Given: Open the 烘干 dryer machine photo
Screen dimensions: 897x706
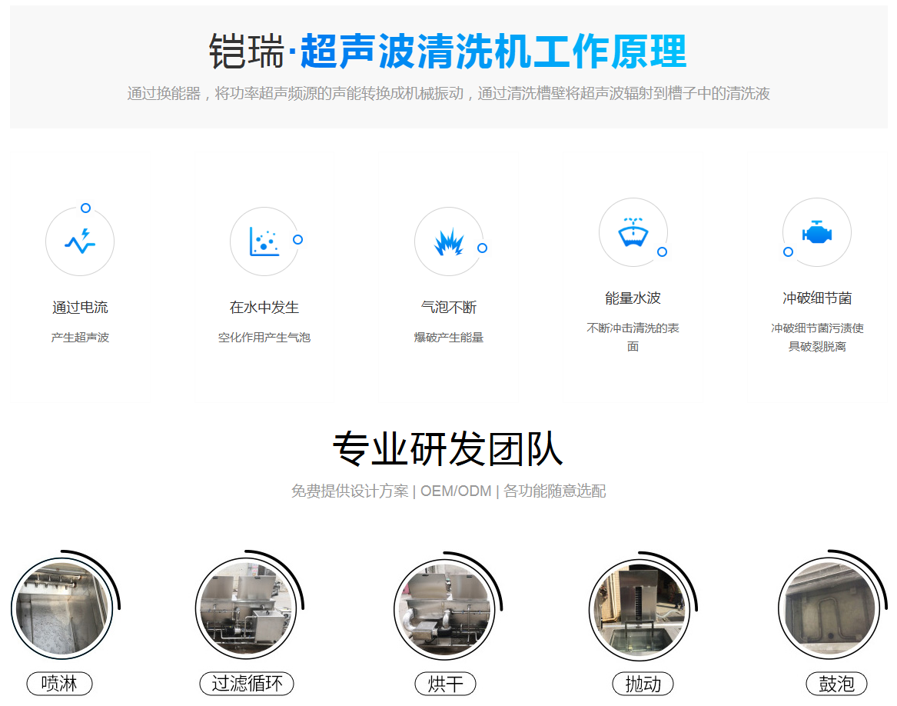Looking at the screenshot, I should (x=444, y=608).
